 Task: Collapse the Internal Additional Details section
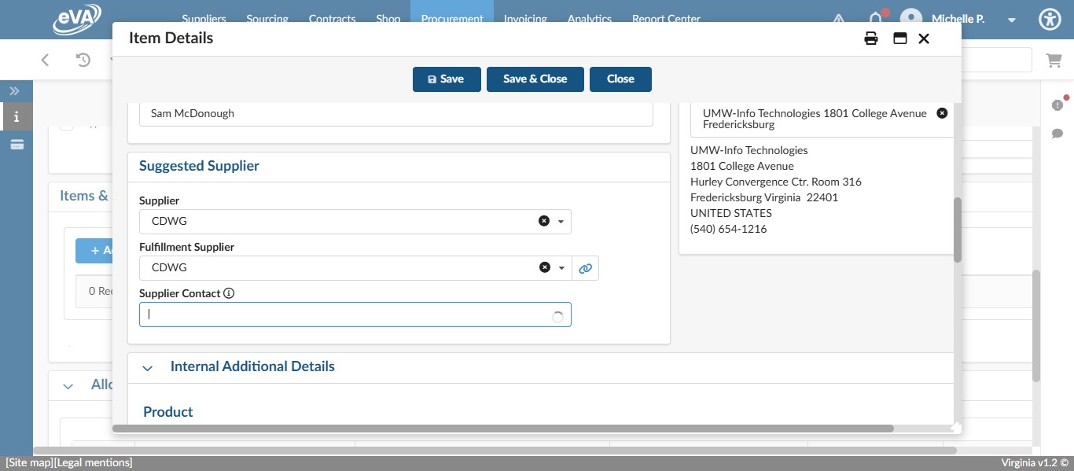(x=147, y=367)
